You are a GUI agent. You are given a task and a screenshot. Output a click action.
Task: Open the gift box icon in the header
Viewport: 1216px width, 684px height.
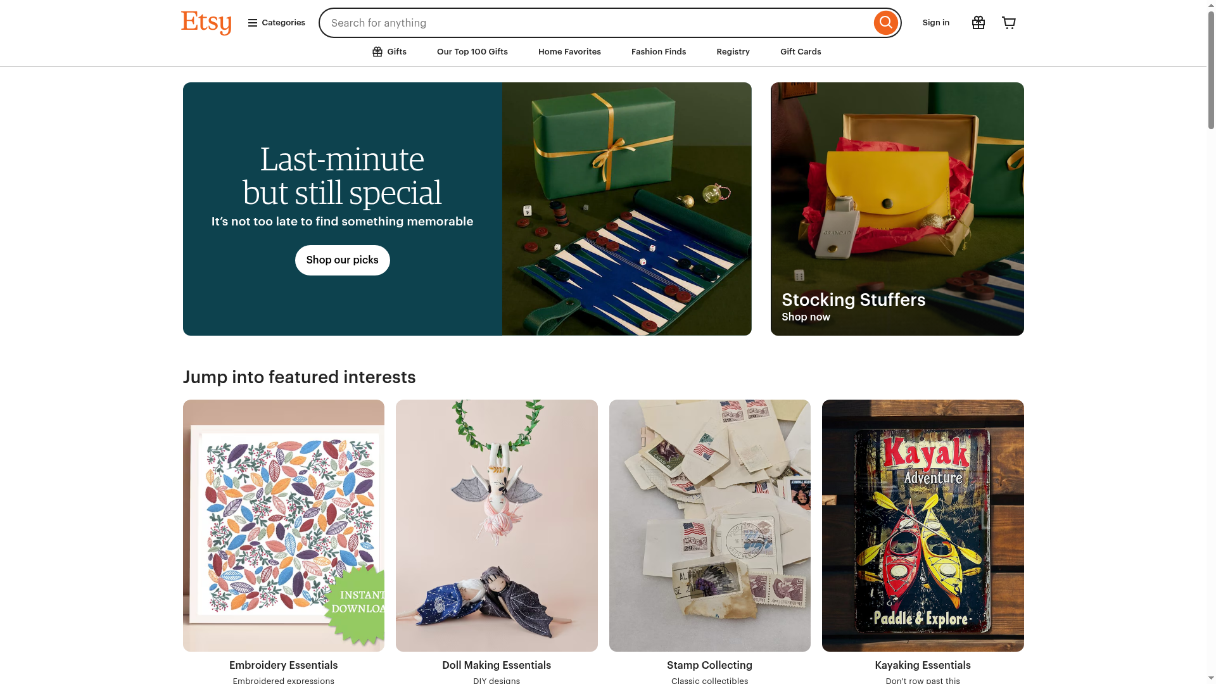coord(978,22)
